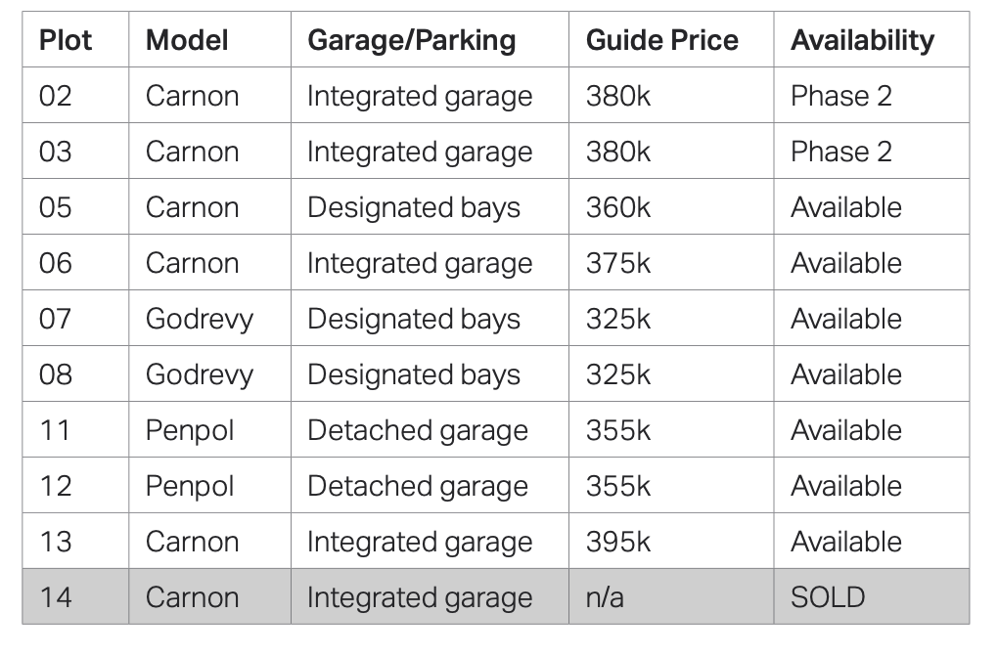Select the n/a guide price cell
998x657 pixels.
click(x=605, y=597)
